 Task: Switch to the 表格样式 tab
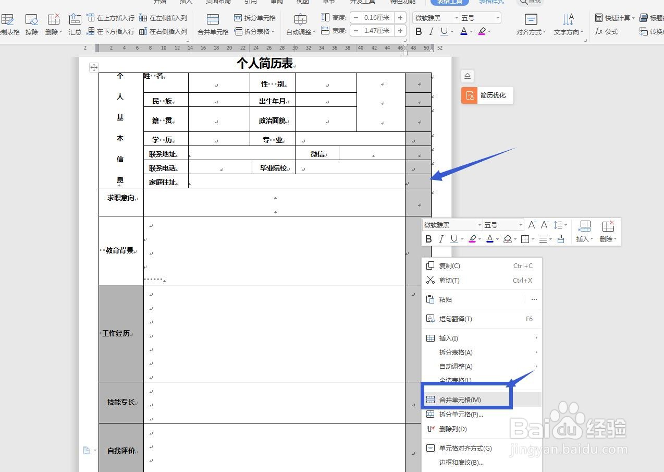coord(491,2)
